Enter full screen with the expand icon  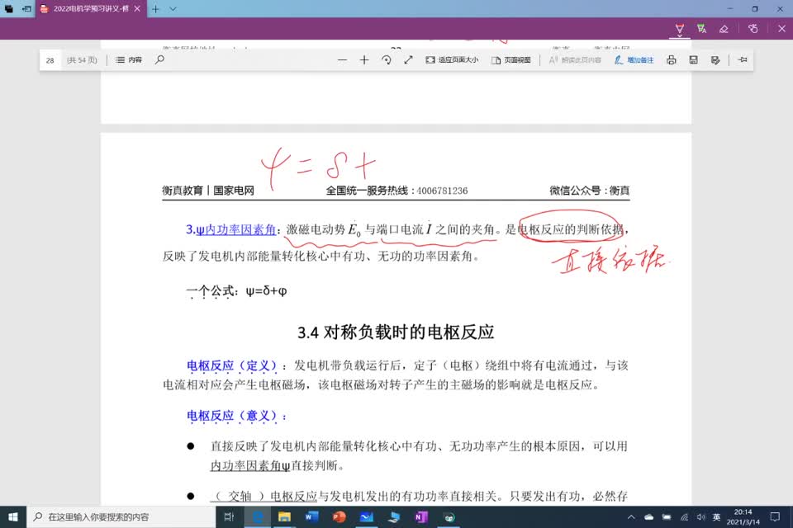click(x=408, y=60)
